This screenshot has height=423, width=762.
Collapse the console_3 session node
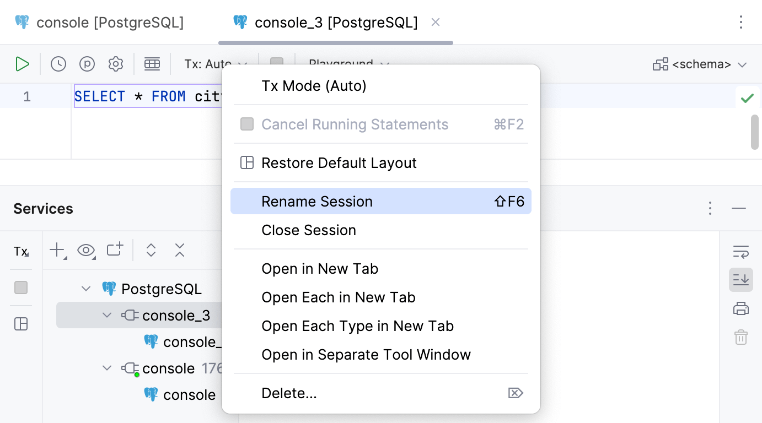point(107,315)
